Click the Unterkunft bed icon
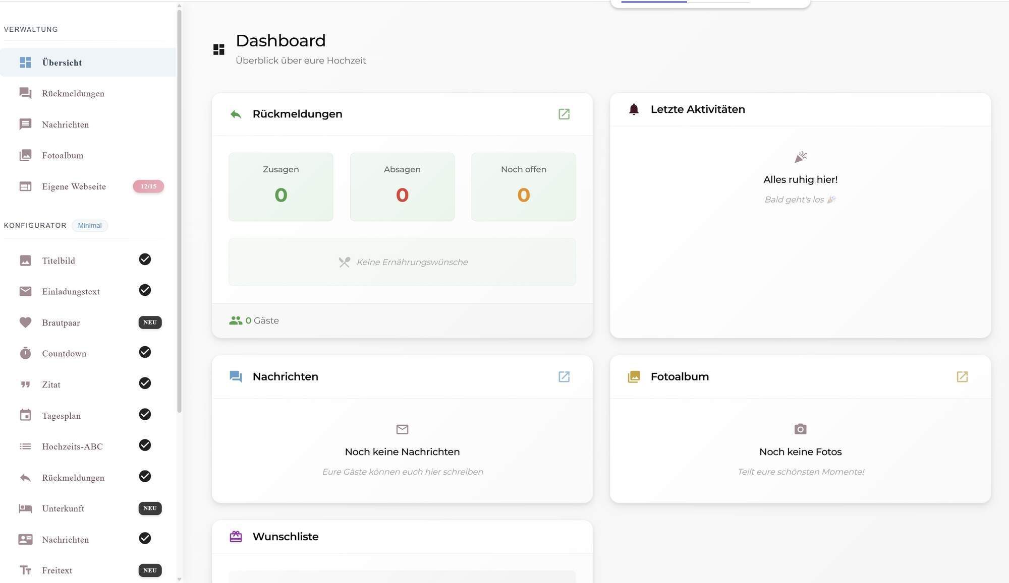Screen dimensions: 1009x583 25,508
